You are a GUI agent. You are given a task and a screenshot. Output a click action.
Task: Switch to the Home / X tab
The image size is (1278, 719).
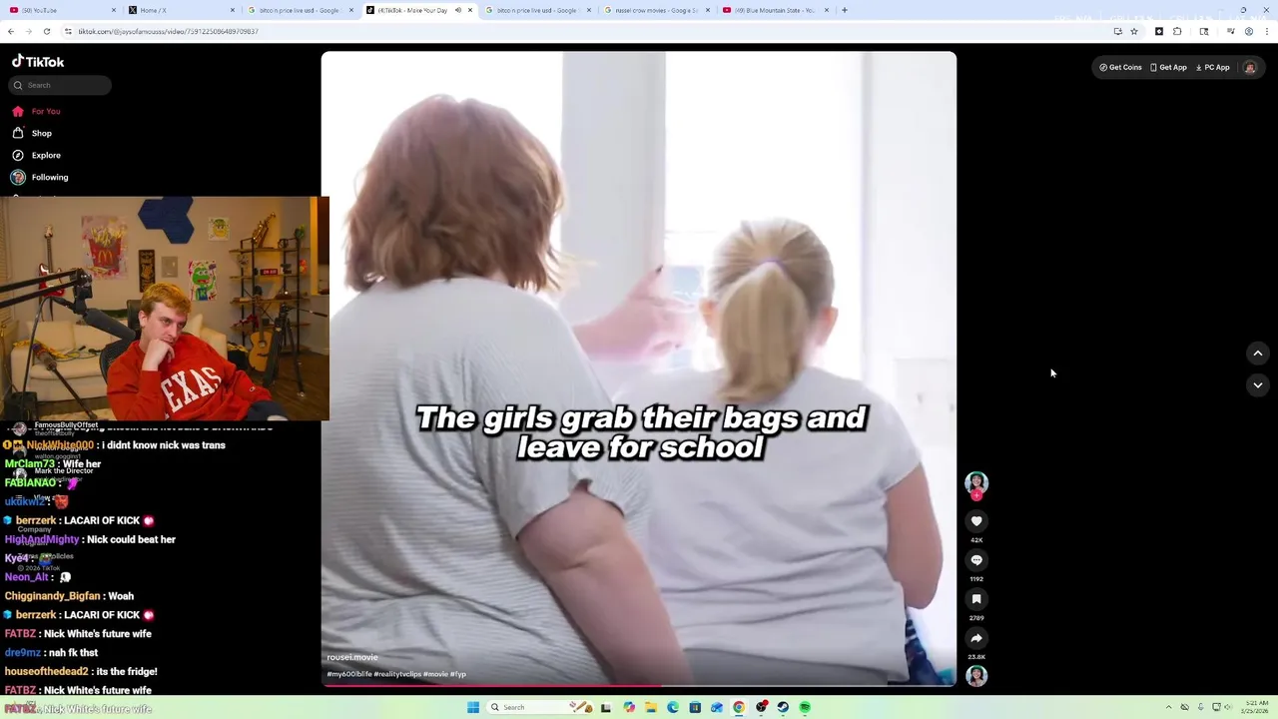coord(180,10)
